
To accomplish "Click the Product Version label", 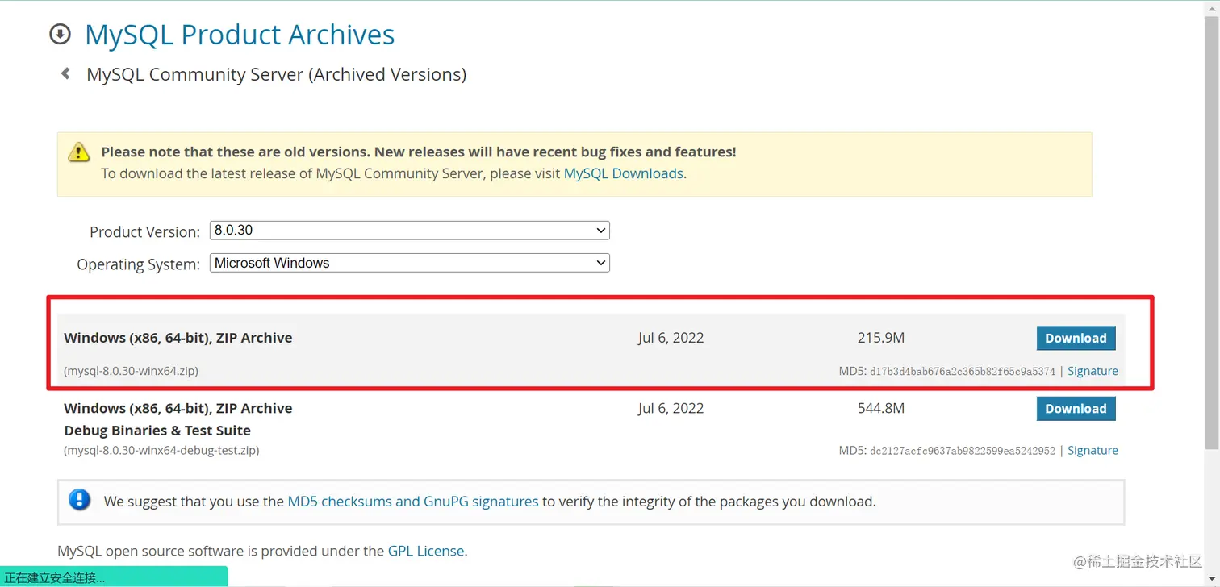I will point(144,232).
